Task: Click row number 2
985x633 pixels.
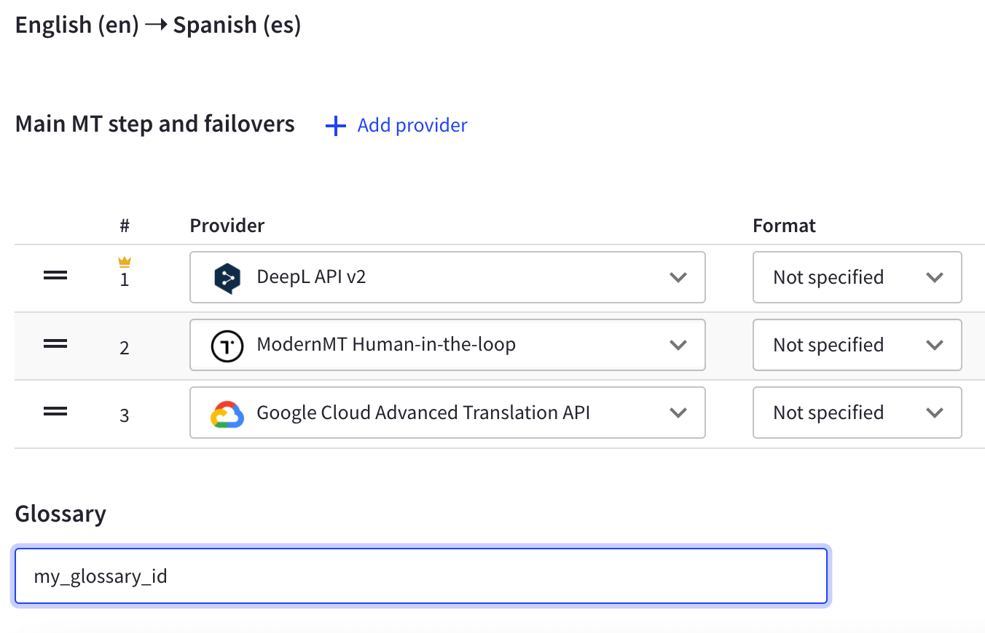Action: 125,348
